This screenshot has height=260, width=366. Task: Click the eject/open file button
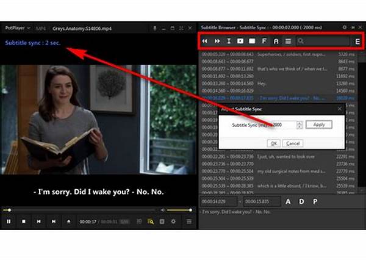pos(68,221)
